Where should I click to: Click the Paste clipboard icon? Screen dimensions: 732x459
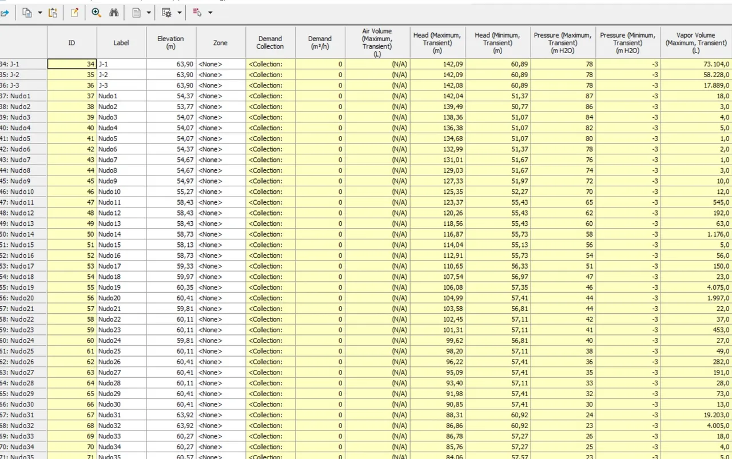pyautogui.click(x=53, y=13)
